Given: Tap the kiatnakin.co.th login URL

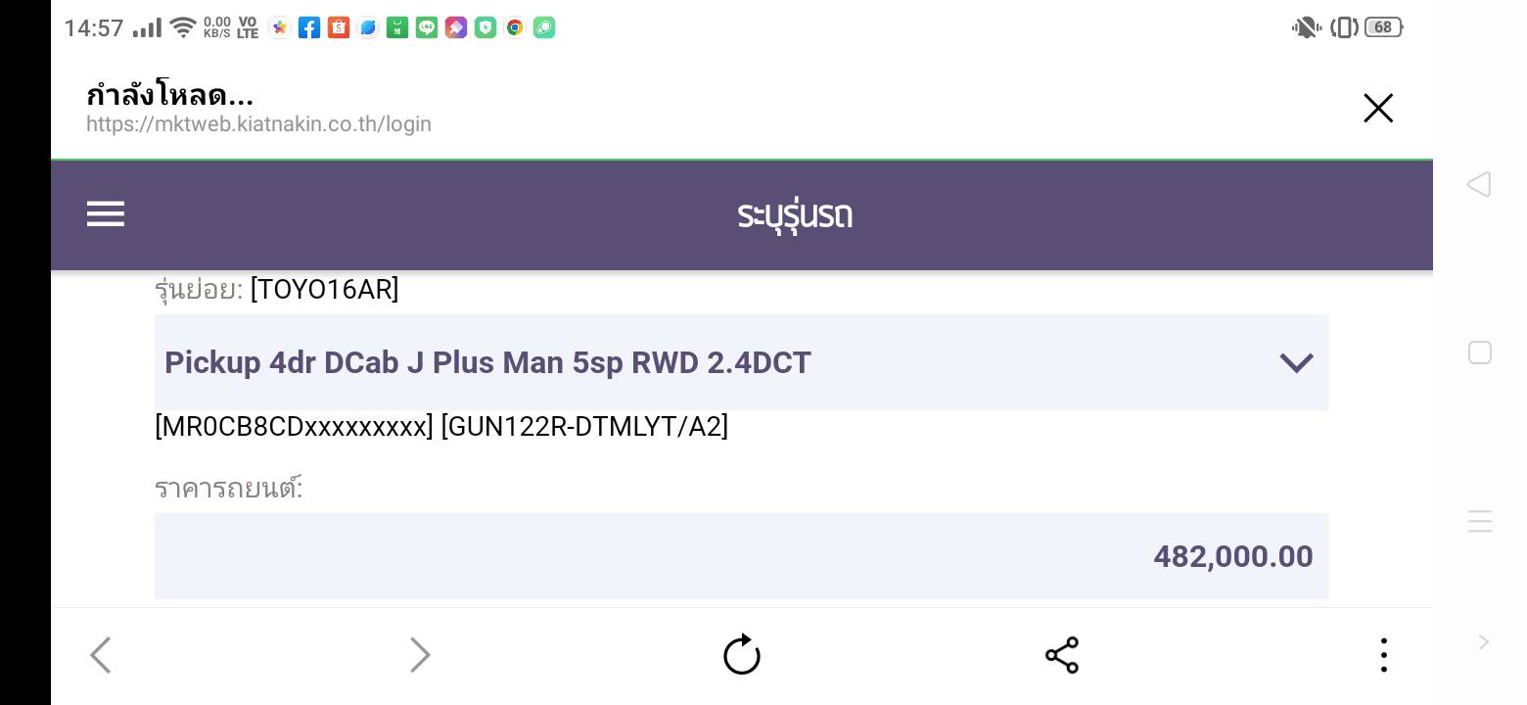Looking at the screenshot, I should tap(258, 124).
